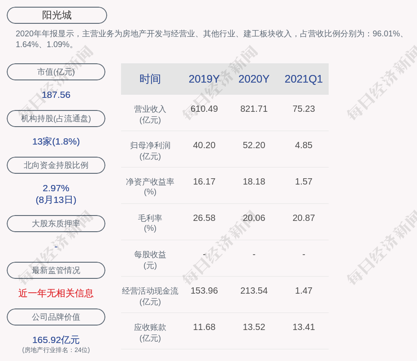This screenshot has height=361, width=417.
Task: Click the 净资产收益率 row label
Action: tap(150, 187)
